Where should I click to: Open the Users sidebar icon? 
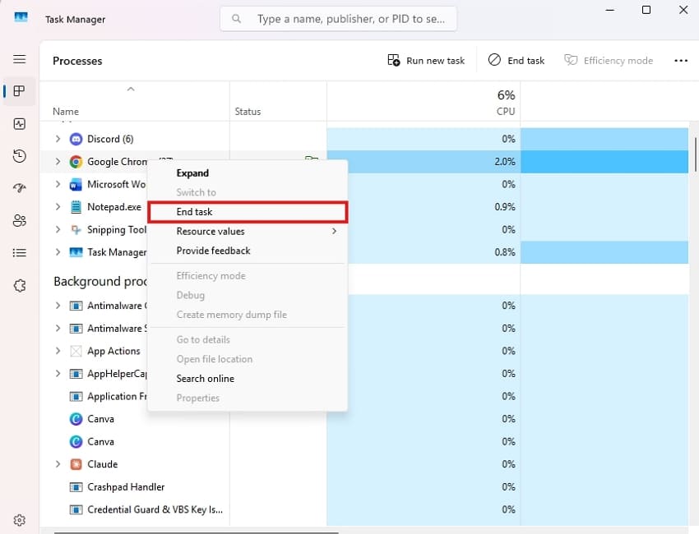pyautogui.click(x=19, y=220)
